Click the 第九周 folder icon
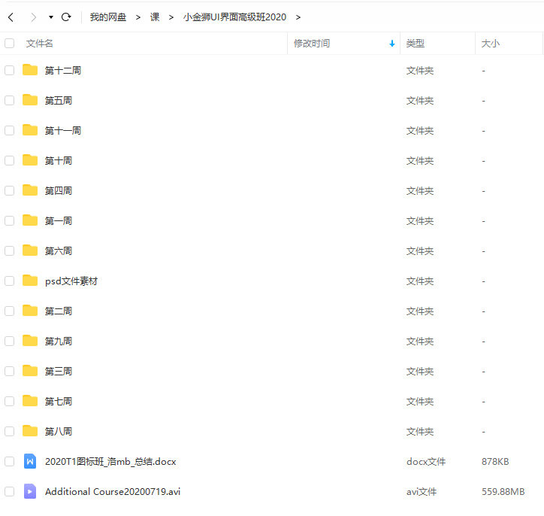Screen dimensions: 544x516 pos(30,341)
